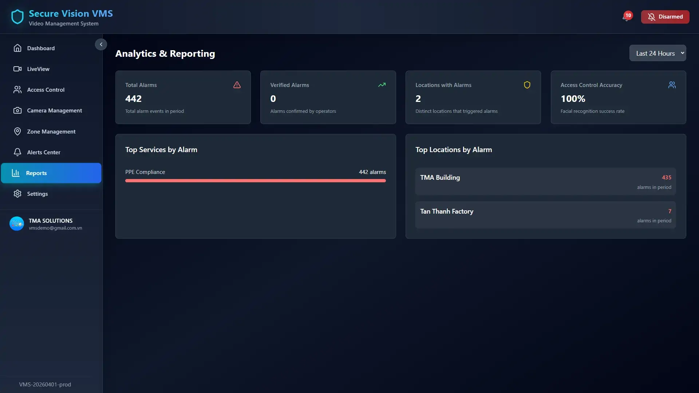699x393 pixels.
Task: Click the Zone Management pin icon
Action: [x=17, y=131]
